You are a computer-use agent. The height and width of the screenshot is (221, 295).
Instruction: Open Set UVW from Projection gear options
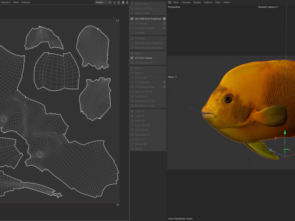pyautogui.click(x=164, y=19)
